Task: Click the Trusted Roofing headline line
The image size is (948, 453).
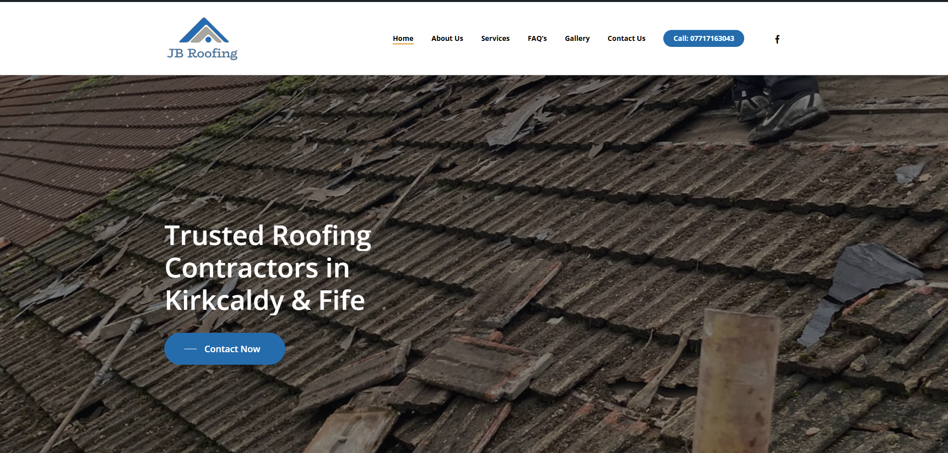Action: point(268,235)
